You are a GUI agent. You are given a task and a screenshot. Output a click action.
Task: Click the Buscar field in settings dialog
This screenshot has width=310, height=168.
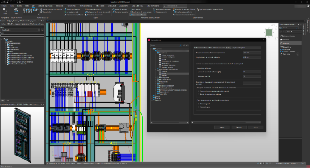[x=166, y=45]
